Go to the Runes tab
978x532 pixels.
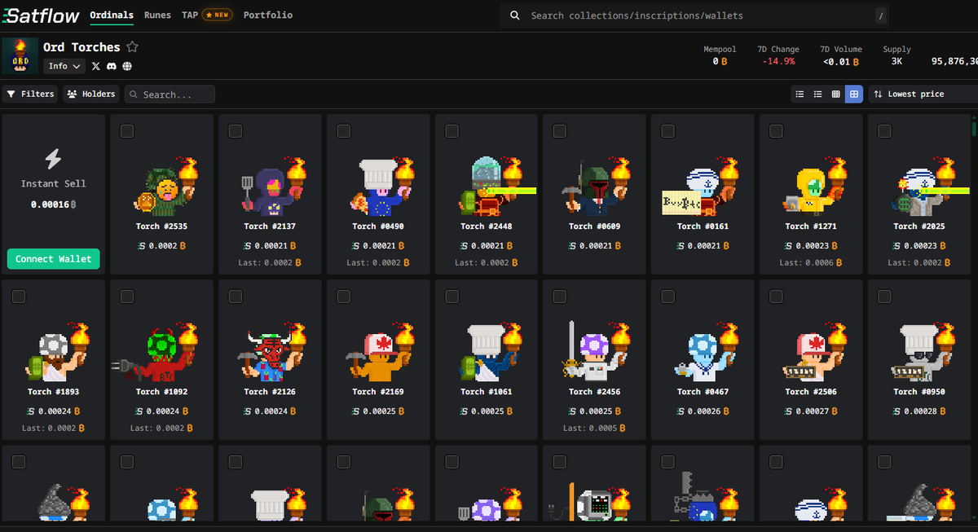pos(157,15)
